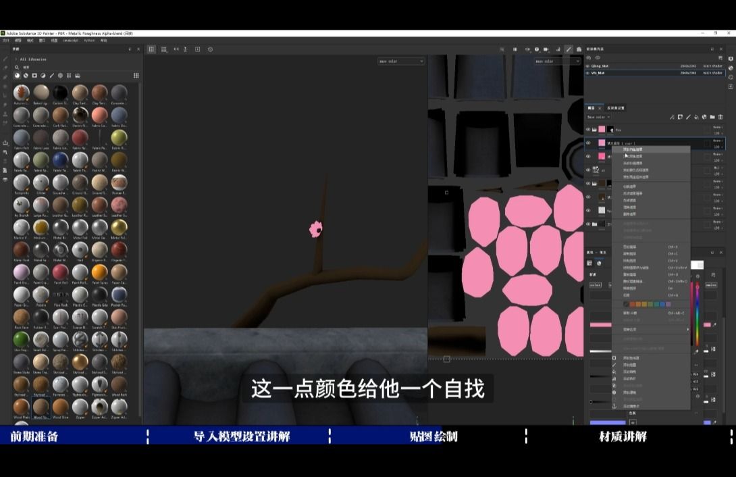Add a new paint layer via brush icon
This screenshot has width=736, height=477.
688,117
